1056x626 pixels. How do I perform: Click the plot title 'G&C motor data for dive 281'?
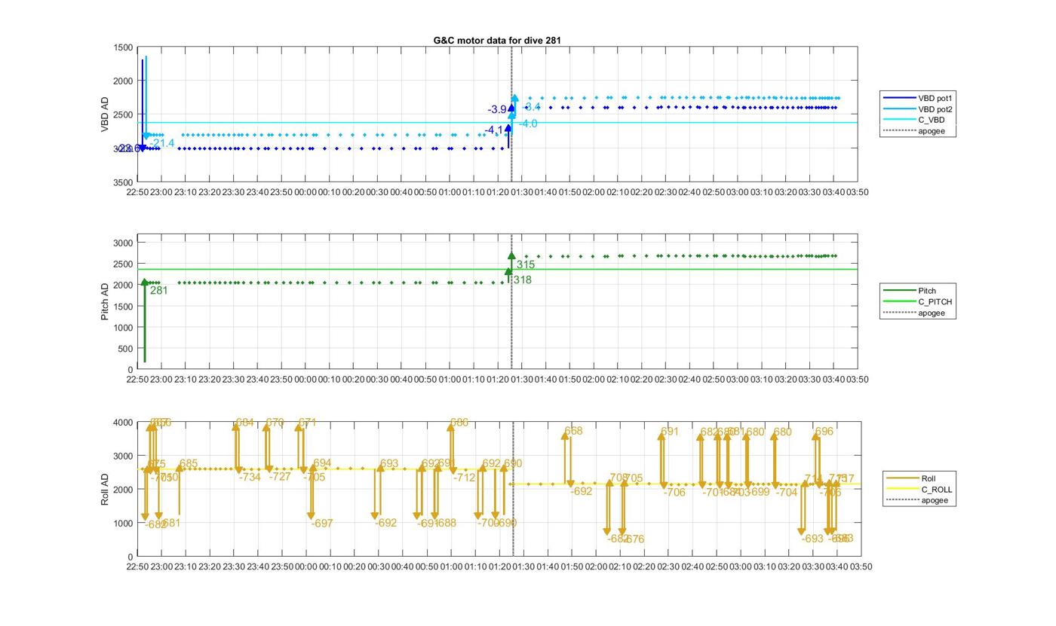pyautogui.click(x=497, y=40)
